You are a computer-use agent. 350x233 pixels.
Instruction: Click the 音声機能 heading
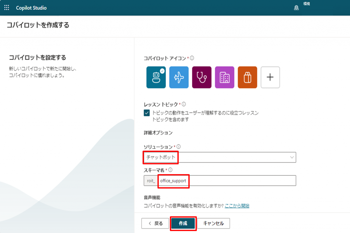[152, 197]
